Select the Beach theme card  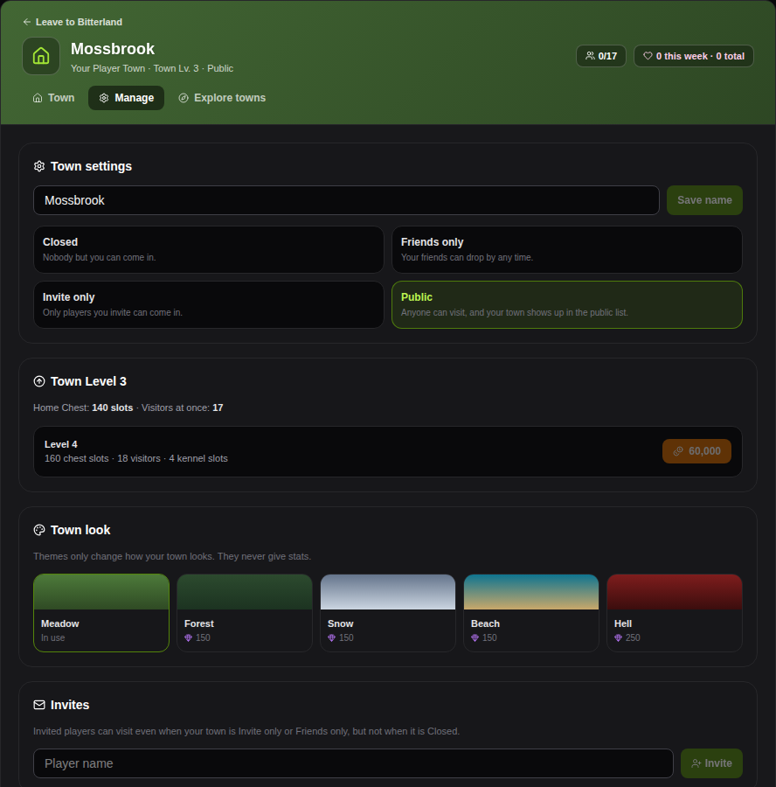tap(531, 613)
